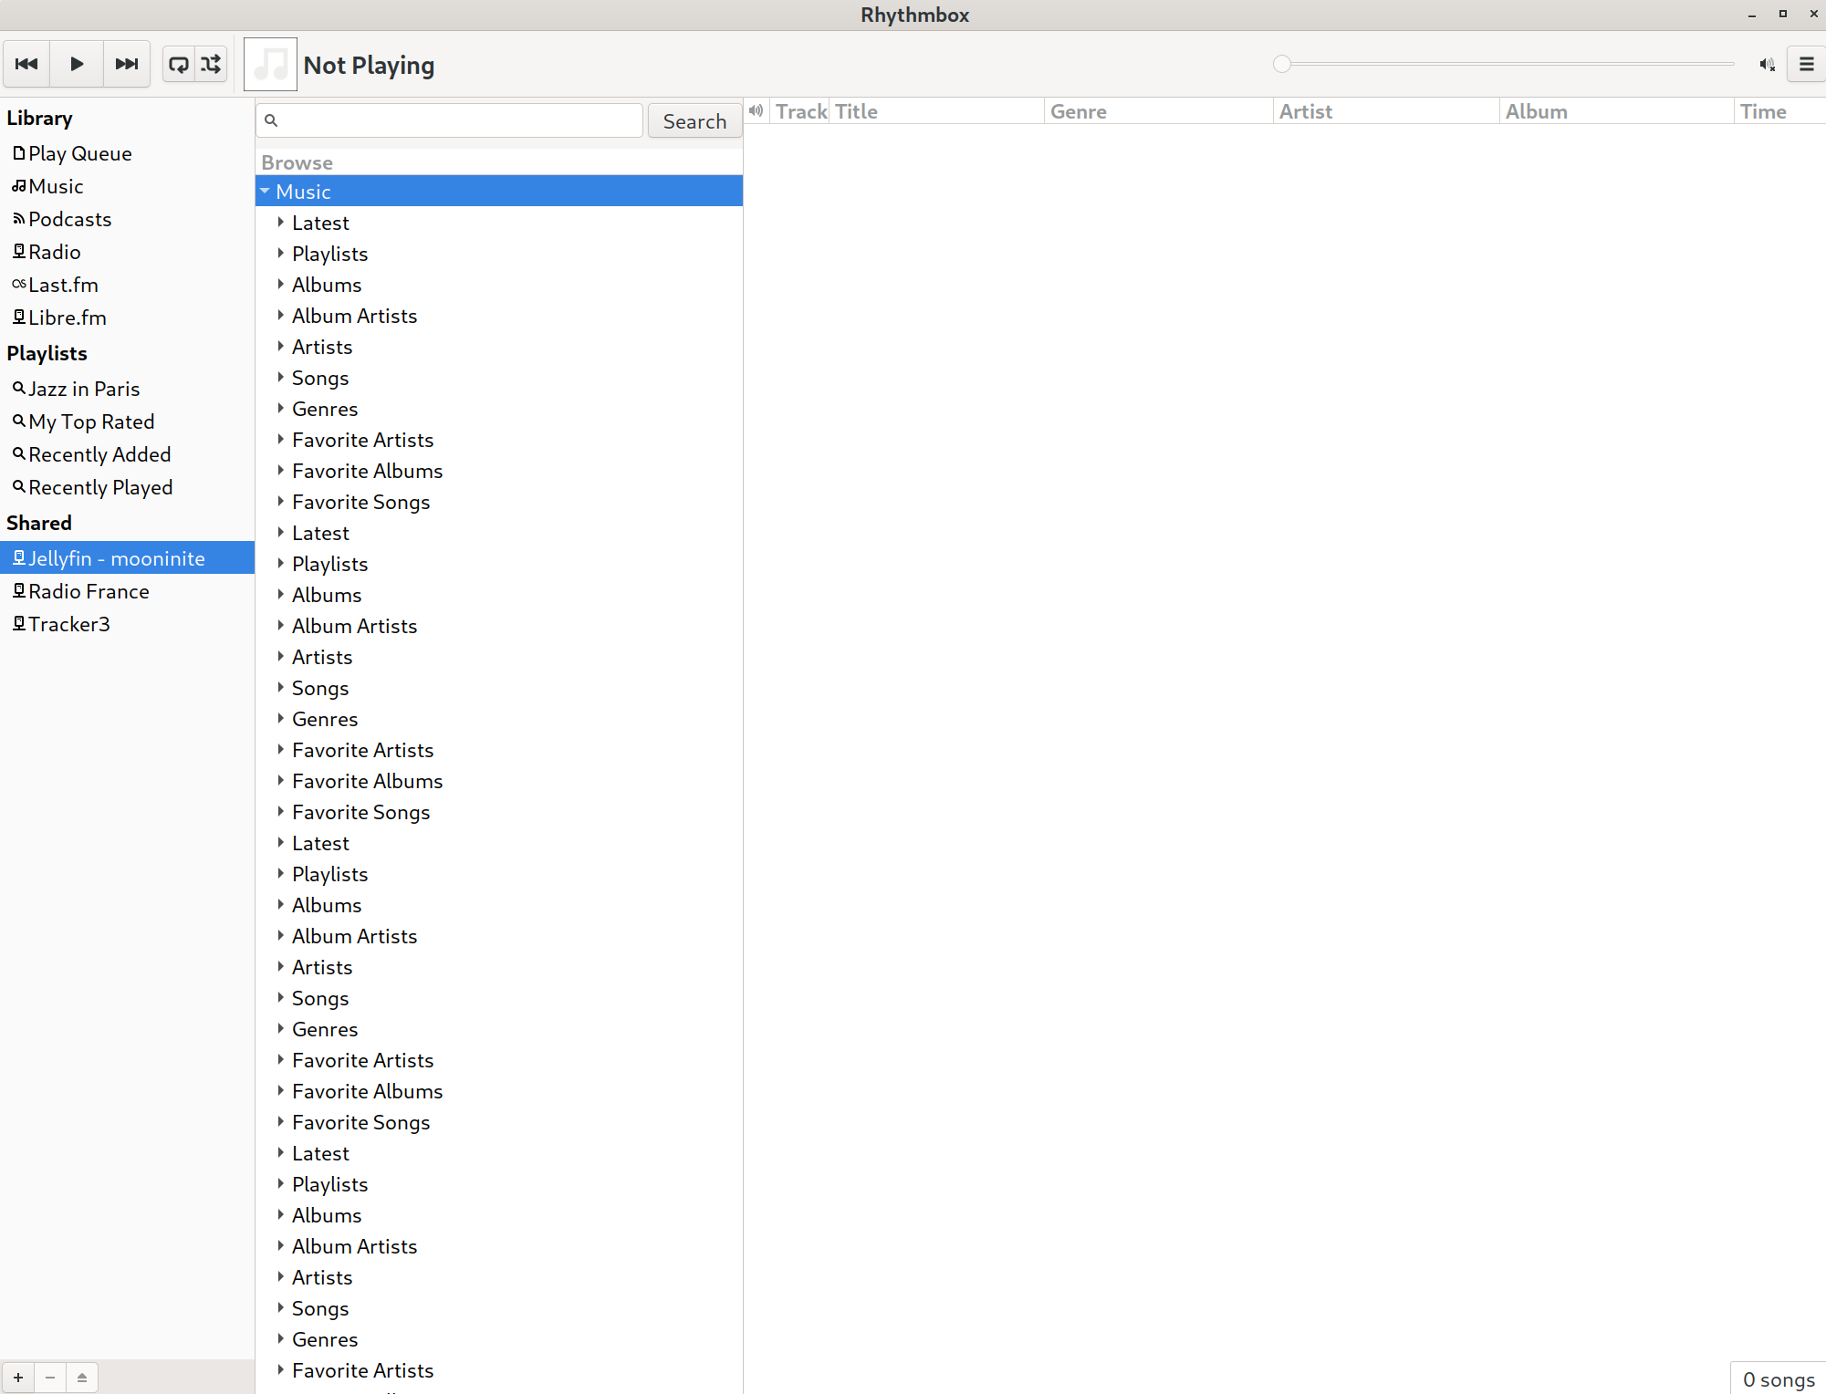The width and height of the screenshot is (1826, 1394).
Task: Select Radio France shared source
Action: [89, 591]
